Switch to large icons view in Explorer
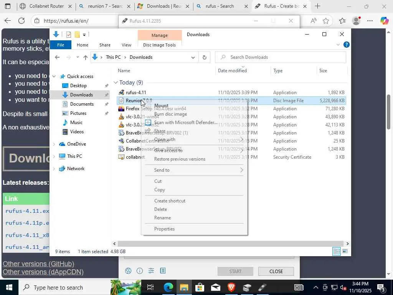 click(x=345, y=251)
